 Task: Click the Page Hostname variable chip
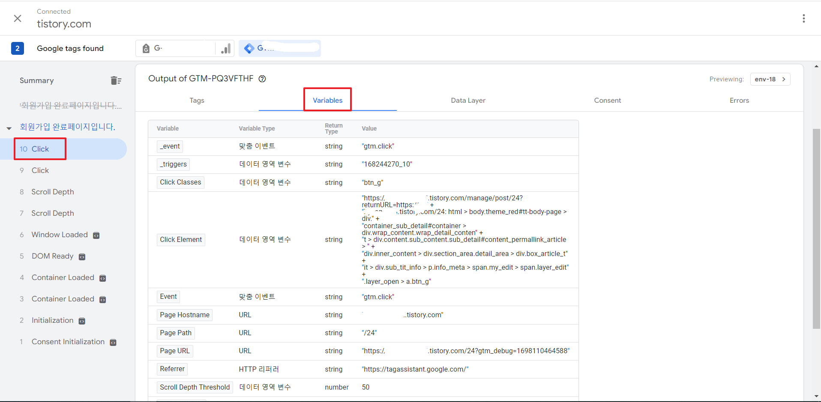pos(185,315)
